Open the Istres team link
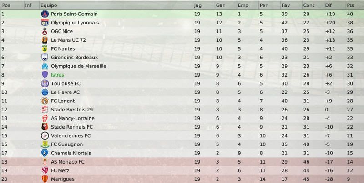 (57, 75)
